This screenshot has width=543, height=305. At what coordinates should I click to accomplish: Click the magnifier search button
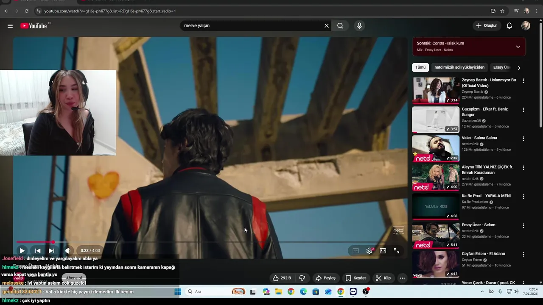(x=340, y=26)
